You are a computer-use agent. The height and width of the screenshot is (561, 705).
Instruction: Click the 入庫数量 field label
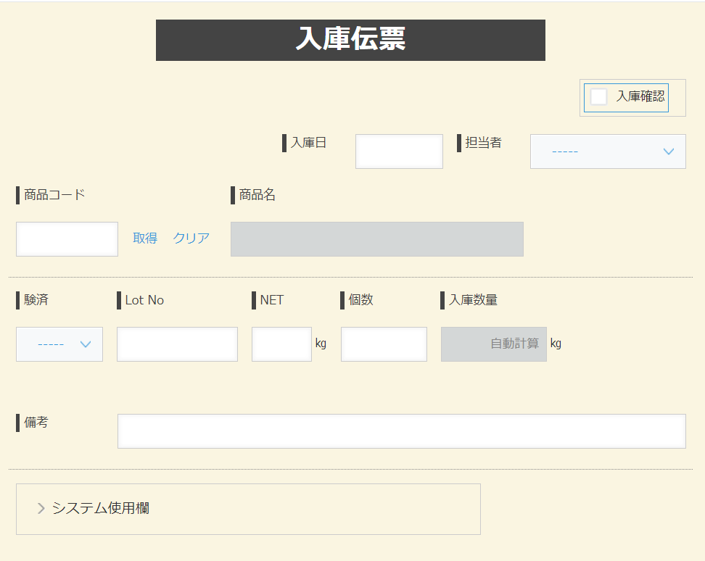coord(473,300)
